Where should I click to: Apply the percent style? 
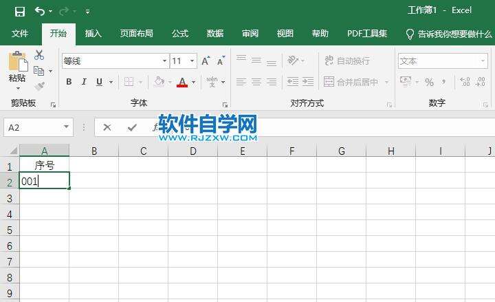pyautogui.click(x=429, y=83)
